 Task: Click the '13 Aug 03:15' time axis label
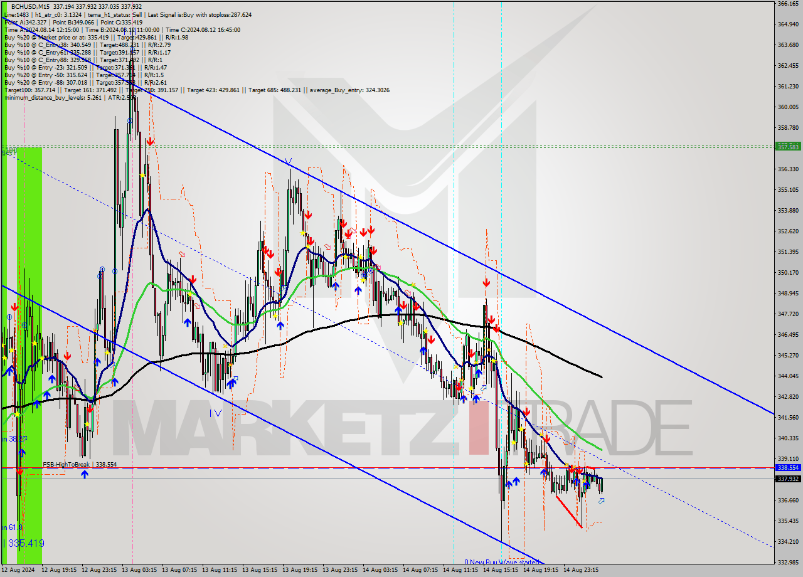click(x=139, y=571)
